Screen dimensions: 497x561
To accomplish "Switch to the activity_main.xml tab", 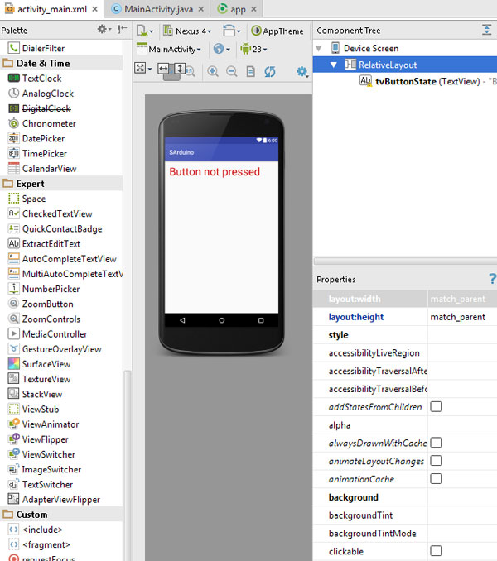I will coord(52,9).
